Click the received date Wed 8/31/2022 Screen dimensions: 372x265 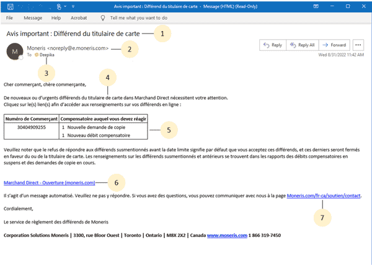341,55
